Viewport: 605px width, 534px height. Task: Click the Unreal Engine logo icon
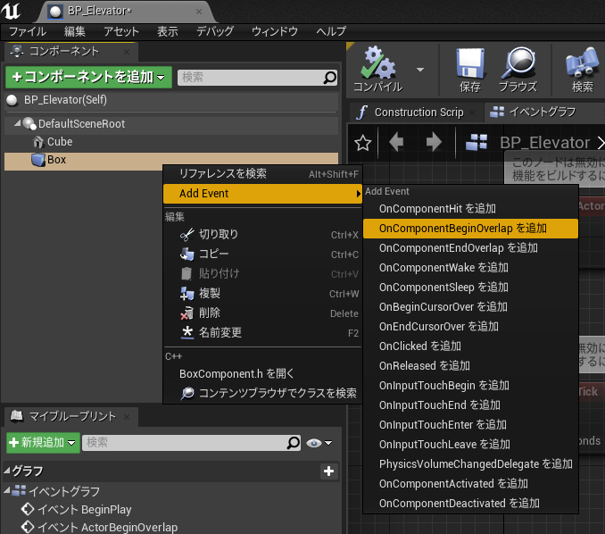11,11
